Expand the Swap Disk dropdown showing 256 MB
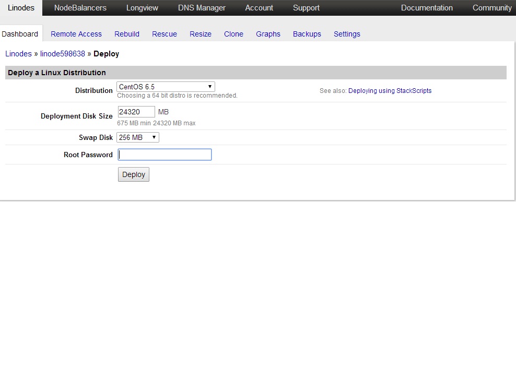The width and height of the screenshot is (516, 377). click(x=137, y=137)
